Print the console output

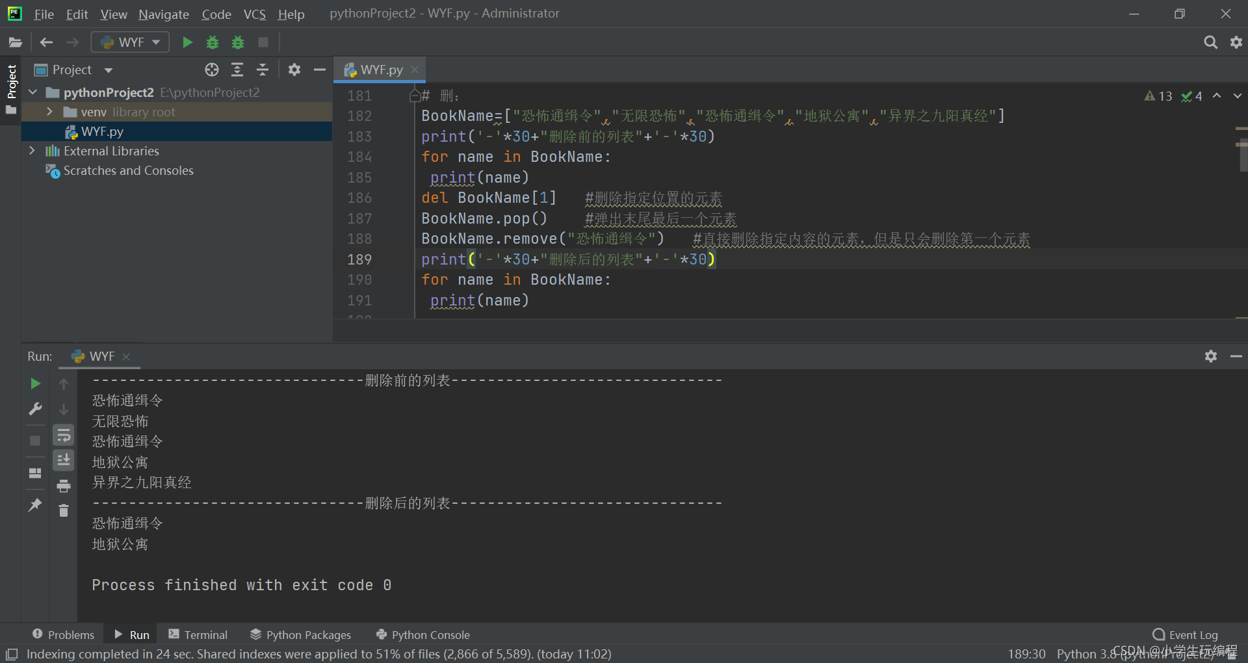pyautogui.click(x=64, y=486)
